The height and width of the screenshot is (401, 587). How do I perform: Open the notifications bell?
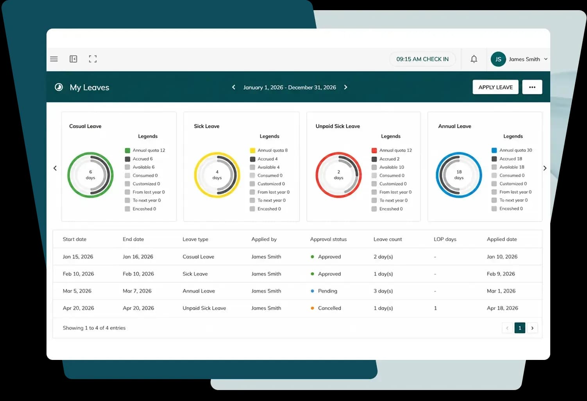coord(474,59)
